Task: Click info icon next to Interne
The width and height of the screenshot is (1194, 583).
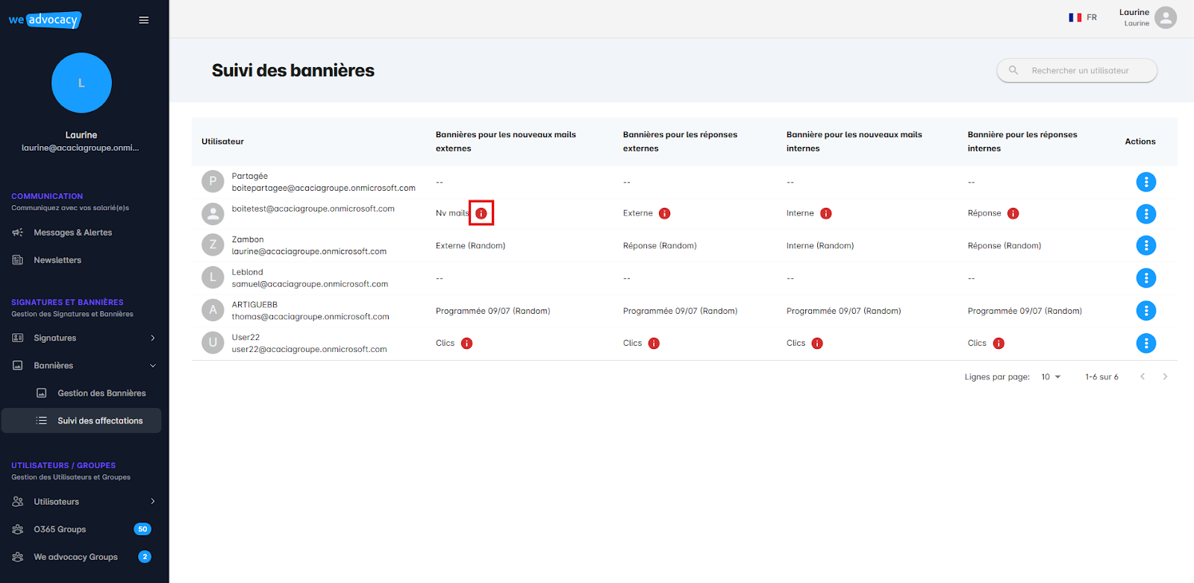Action: 826,213
